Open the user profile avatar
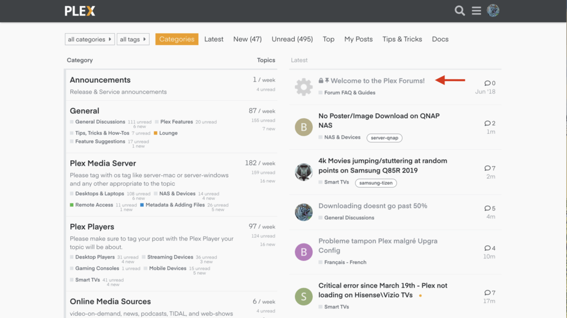567x318 pixels. coord(493,10)
